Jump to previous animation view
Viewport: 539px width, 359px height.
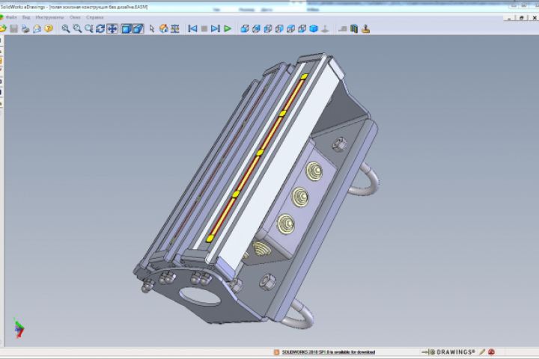pos(192,29)
